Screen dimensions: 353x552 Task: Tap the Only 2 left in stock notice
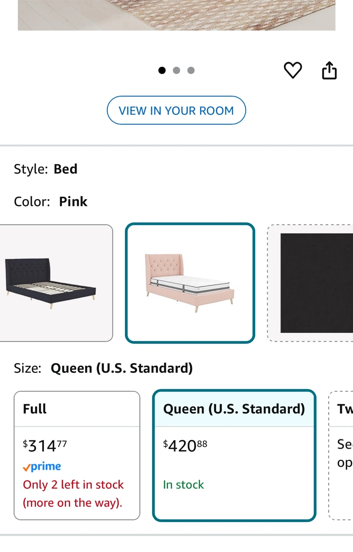click(73, 494)
